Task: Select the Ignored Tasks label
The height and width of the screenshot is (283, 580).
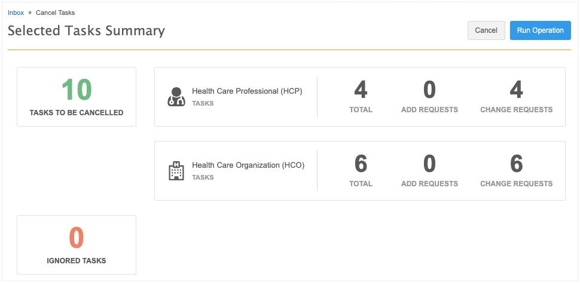Action: click(77, 260)
